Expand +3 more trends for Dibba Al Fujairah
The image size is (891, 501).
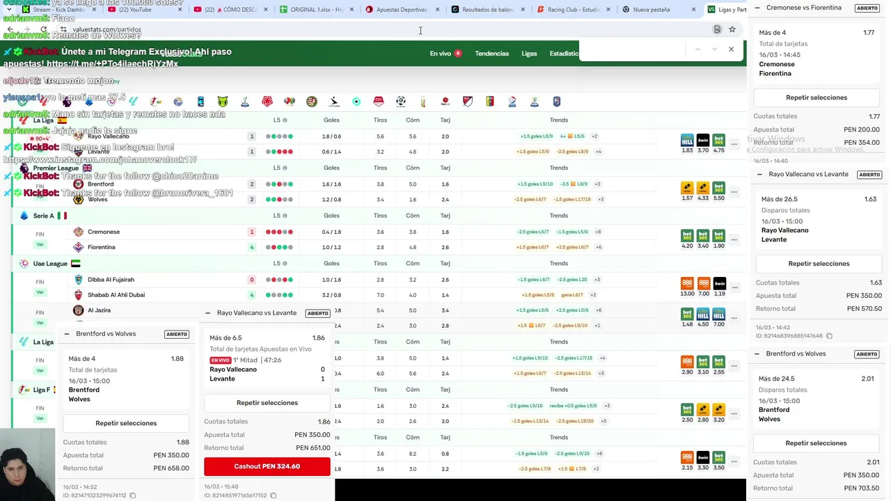tap(597, 280)
